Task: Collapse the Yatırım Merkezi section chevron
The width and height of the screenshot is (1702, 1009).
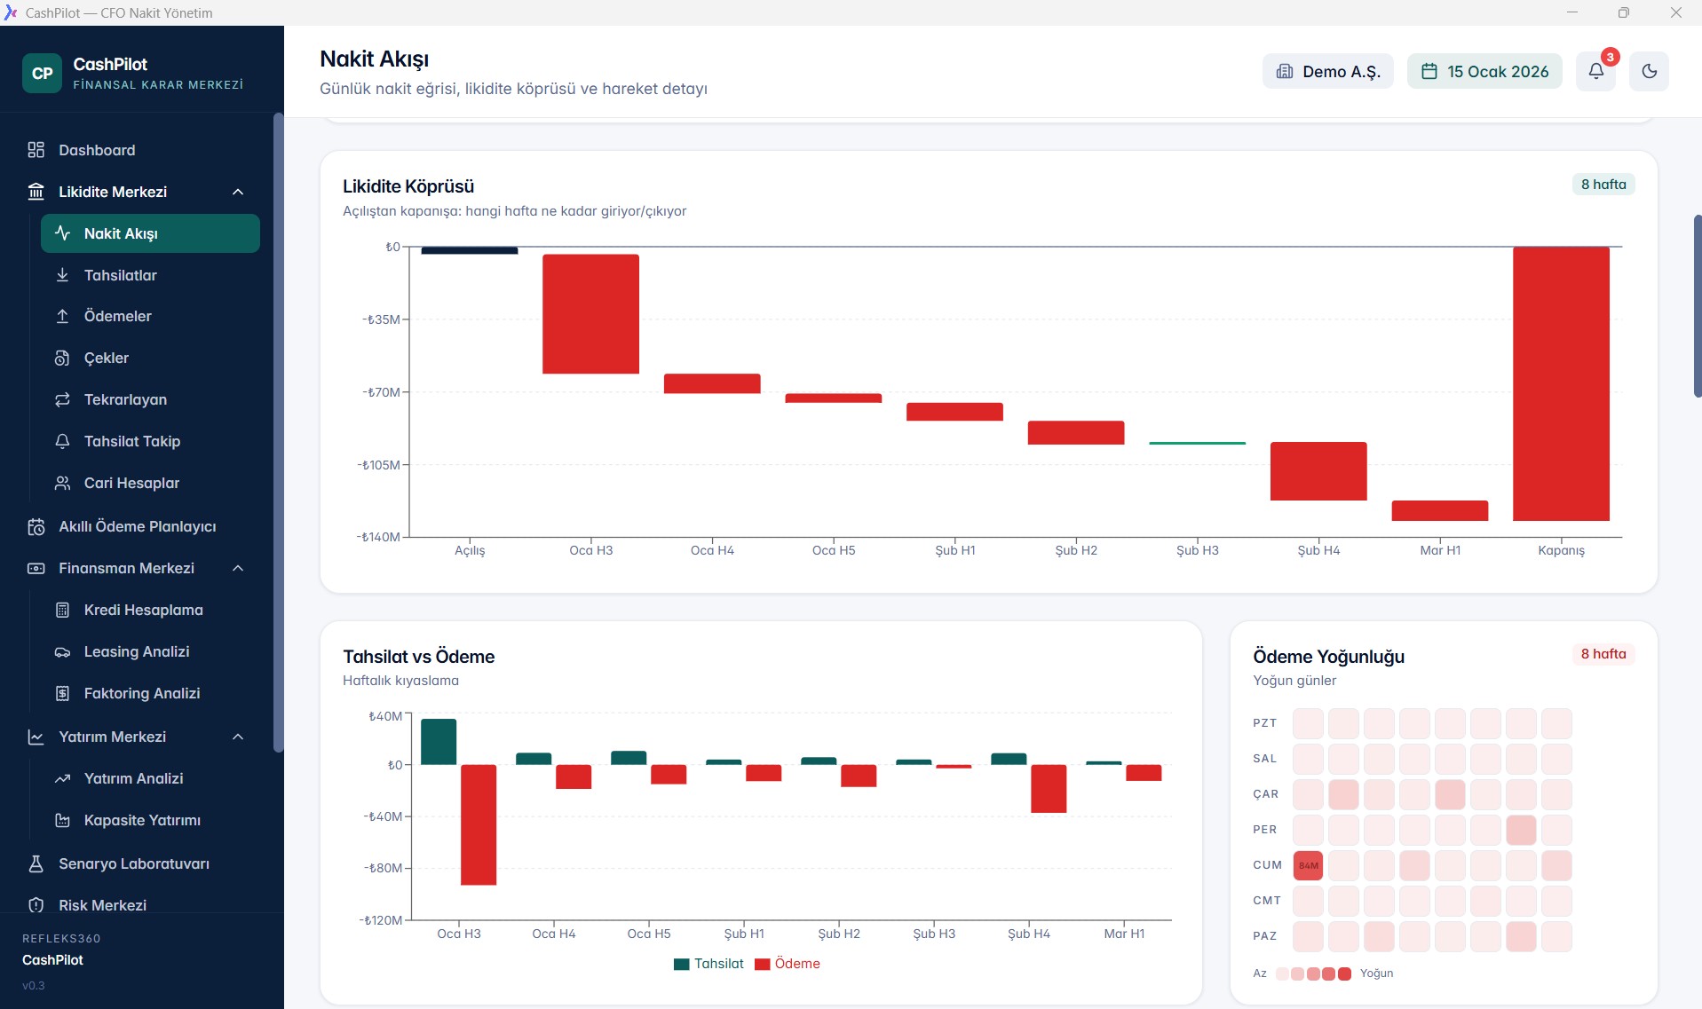Action: [x=238, y=737]
